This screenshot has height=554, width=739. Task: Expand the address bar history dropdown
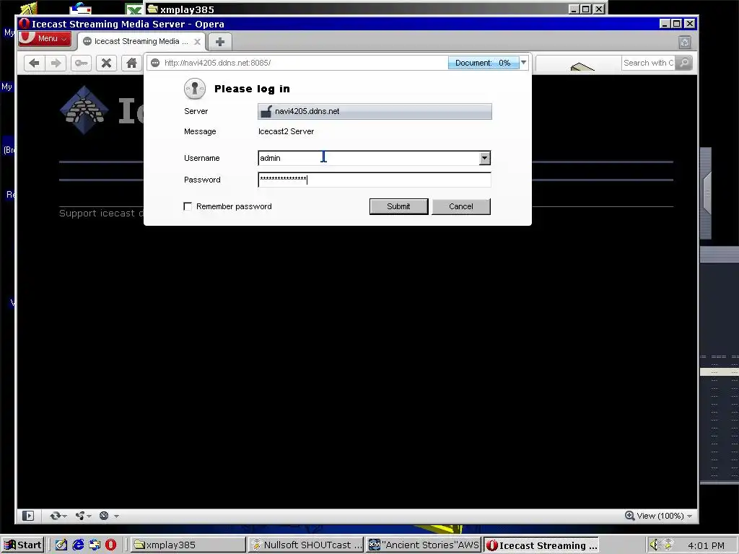[x=524, y=63]
